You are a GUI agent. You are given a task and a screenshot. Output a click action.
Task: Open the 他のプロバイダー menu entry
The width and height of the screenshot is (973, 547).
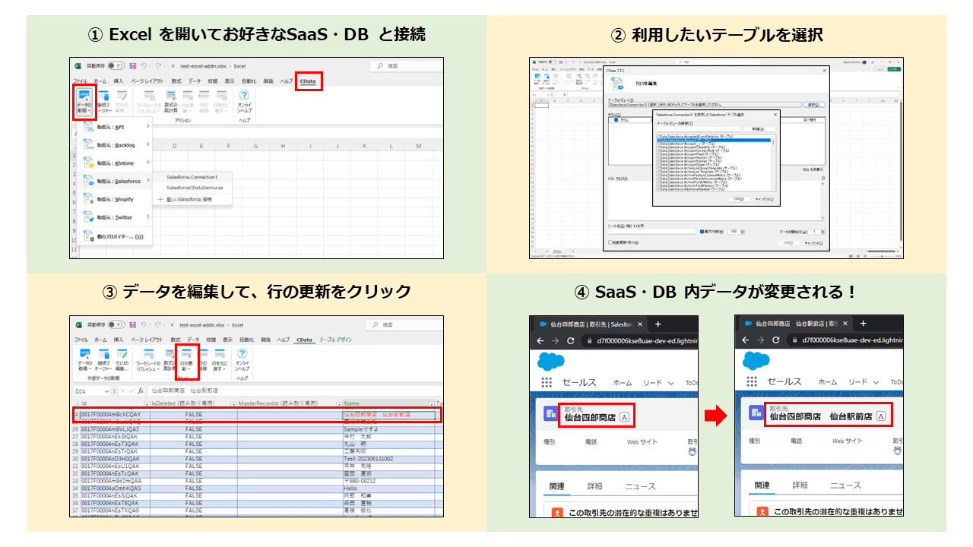[114, 236]
